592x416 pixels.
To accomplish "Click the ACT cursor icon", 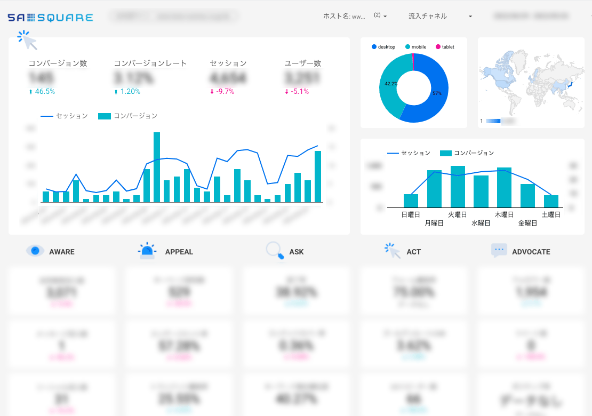I will pos(393,251).
